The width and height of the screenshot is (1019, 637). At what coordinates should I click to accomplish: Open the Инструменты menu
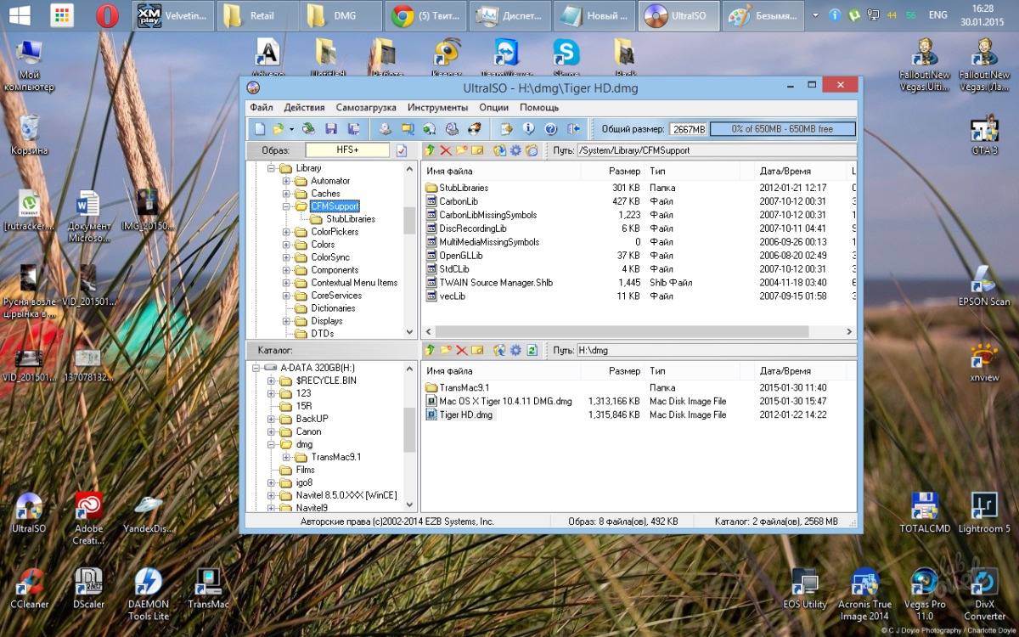437,108
